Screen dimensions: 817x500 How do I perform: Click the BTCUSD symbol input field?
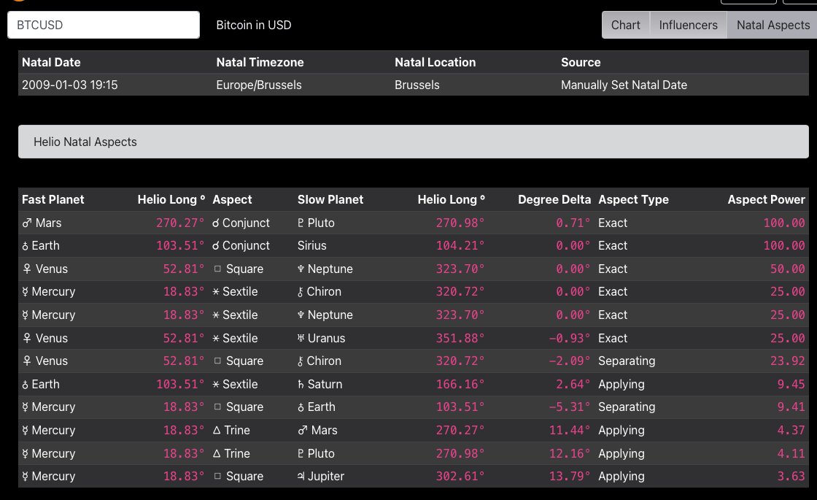[103, 25]
